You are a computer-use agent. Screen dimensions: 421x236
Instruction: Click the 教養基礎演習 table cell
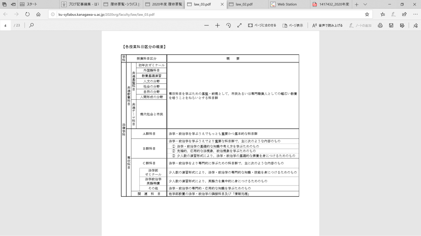151,76
